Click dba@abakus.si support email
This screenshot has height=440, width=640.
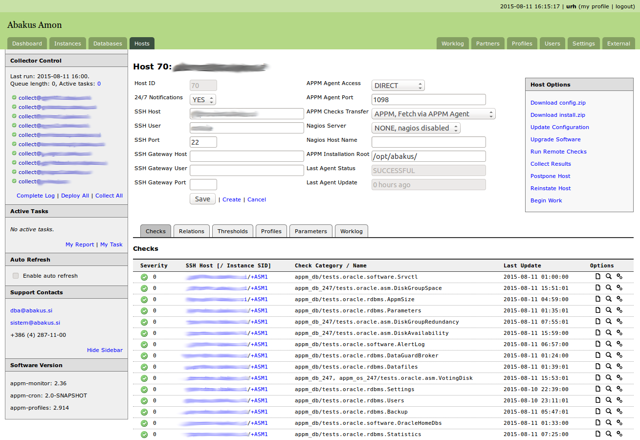click(31, 310)
